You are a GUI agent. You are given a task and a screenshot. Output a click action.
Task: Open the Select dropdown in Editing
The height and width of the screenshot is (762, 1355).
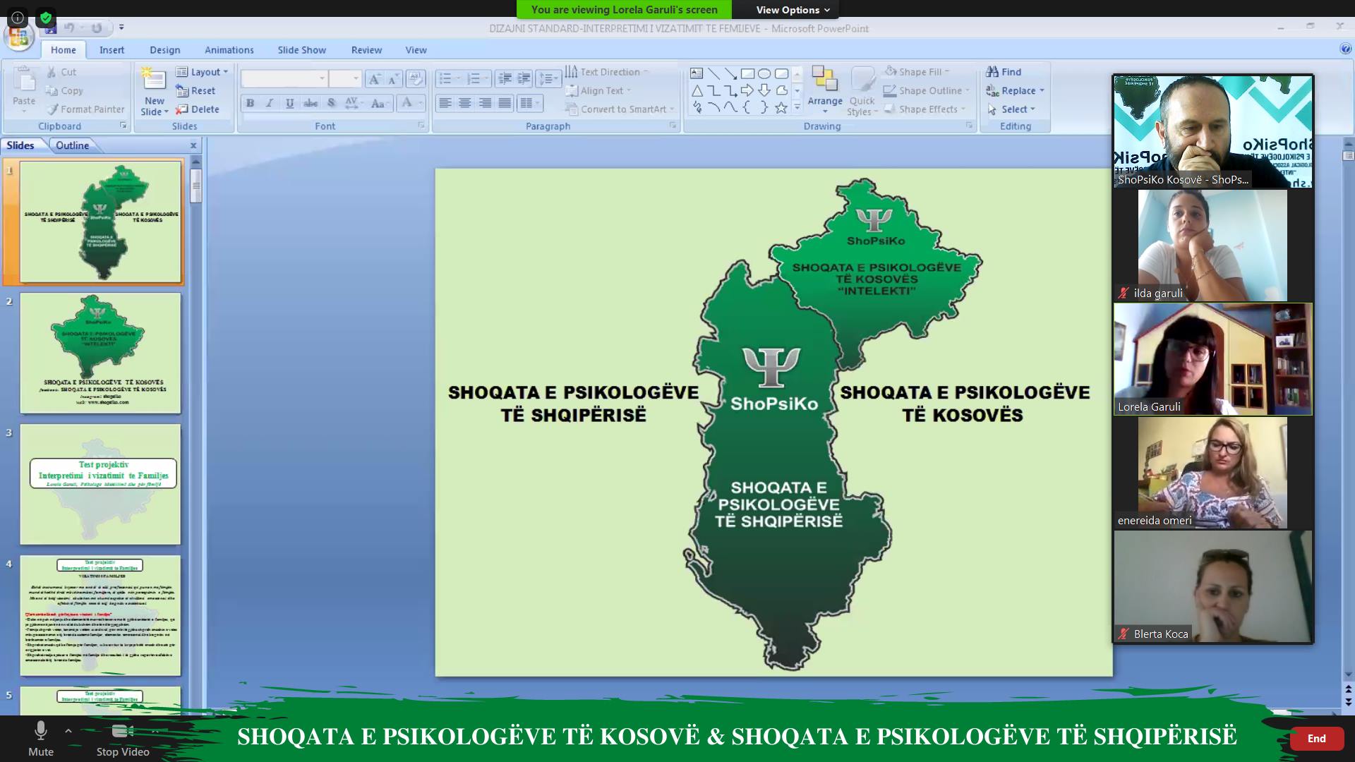[1011, 109]
